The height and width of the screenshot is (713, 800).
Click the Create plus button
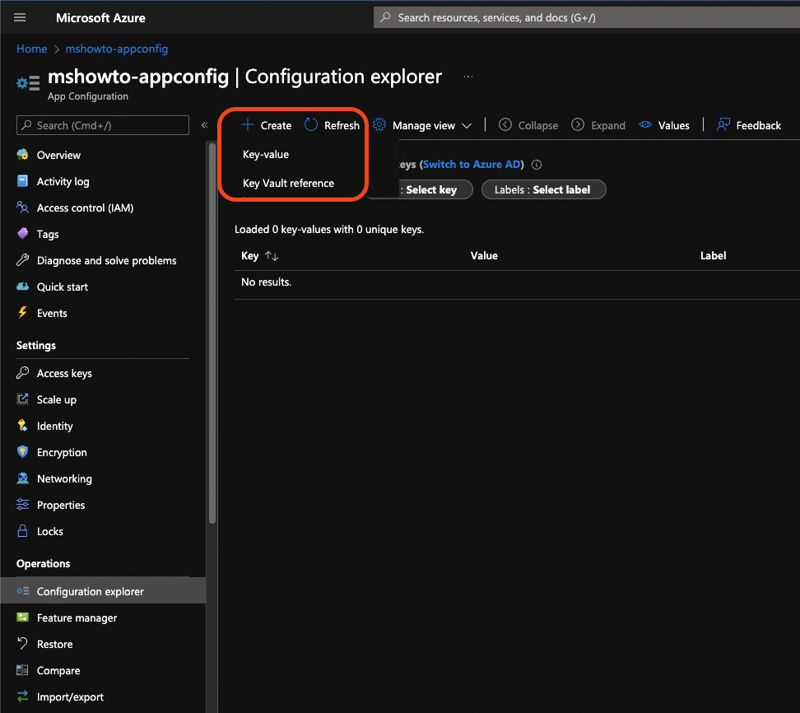pos(266,125)
